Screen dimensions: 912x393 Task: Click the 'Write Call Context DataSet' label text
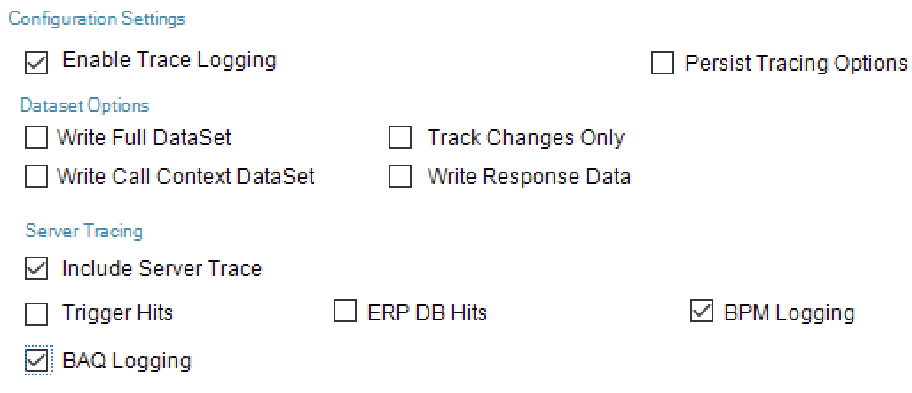[x=185, y=177]
